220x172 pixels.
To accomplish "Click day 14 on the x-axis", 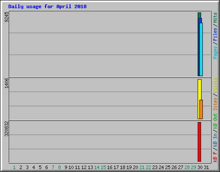I will (97, 167).
